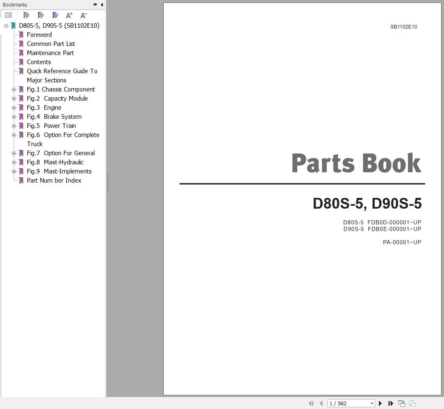Expand the Fig.5 Power Train bookmark
The image size is (444, 409).
14,126
